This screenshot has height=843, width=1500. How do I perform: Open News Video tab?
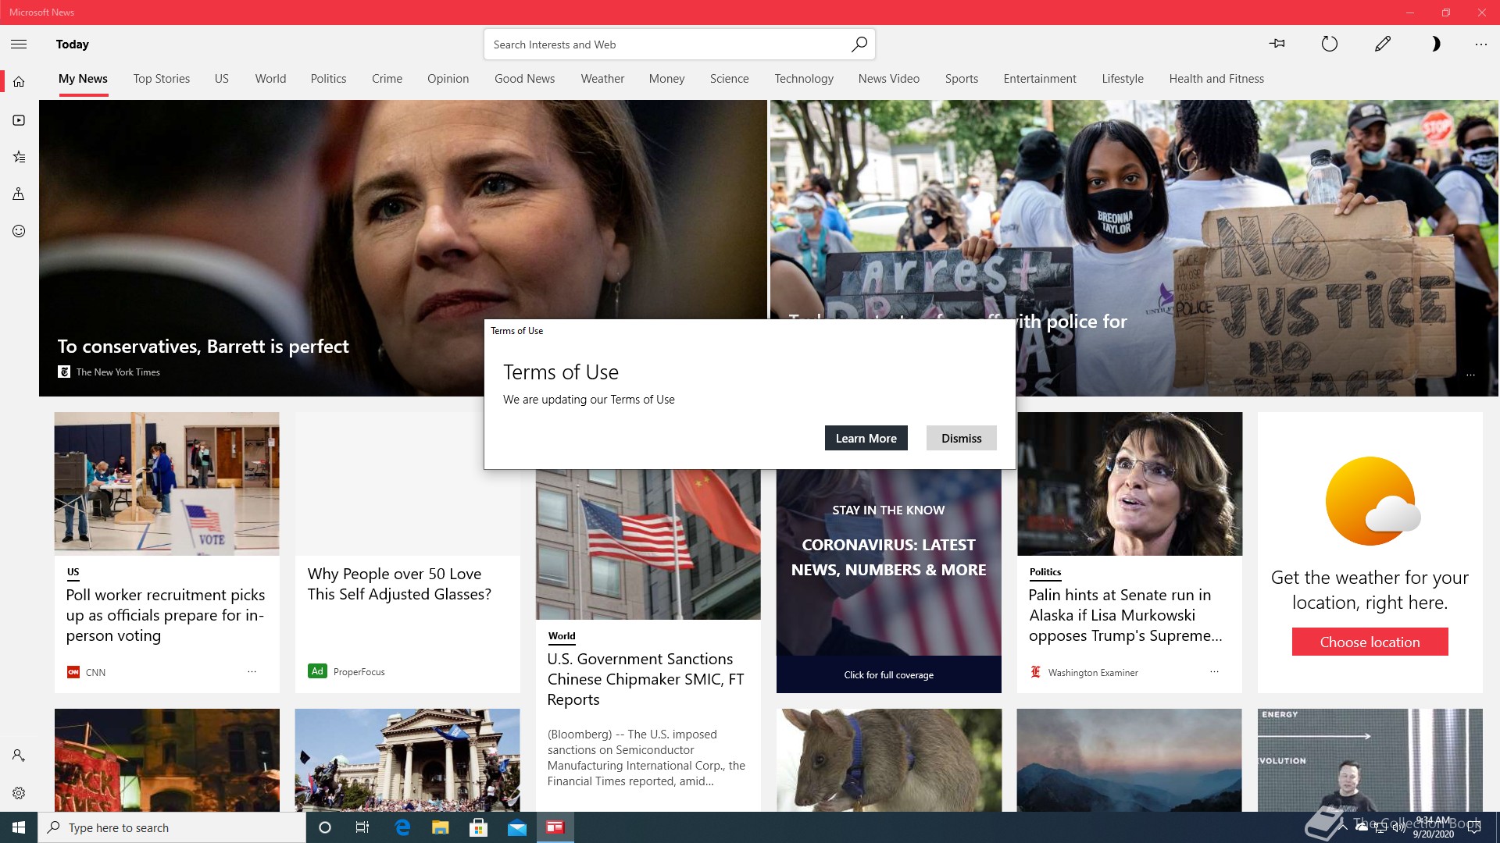pos(888,79)
